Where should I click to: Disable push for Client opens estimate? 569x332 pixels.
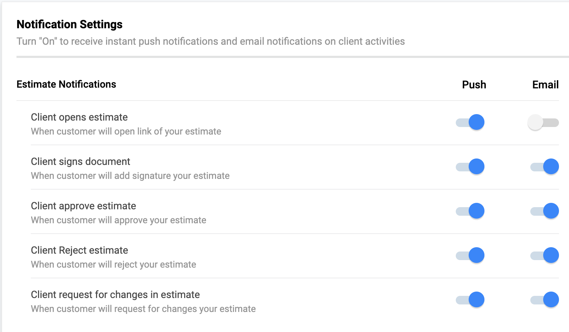[470, 122]
